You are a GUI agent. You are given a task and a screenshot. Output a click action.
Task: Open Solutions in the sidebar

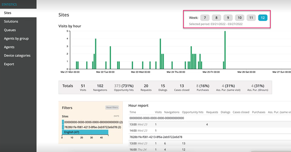(x=11, y=22)
